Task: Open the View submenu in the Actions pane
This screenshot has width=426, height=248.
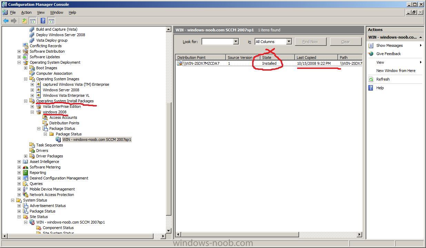Action: coord(395,62)
